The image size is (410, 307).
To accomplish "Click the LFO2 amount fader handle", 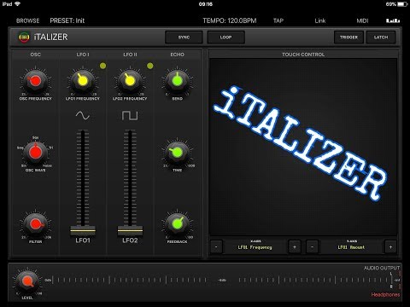I will click(x=130, y=230).
